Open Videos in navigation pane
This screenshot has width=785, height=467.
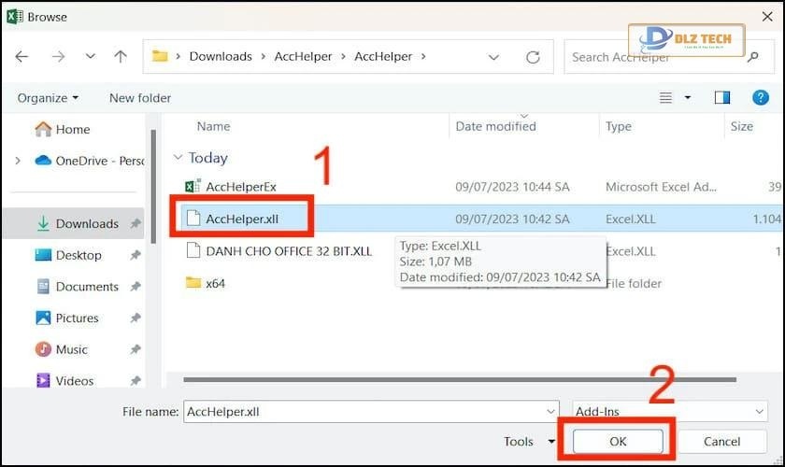(74, 381)
